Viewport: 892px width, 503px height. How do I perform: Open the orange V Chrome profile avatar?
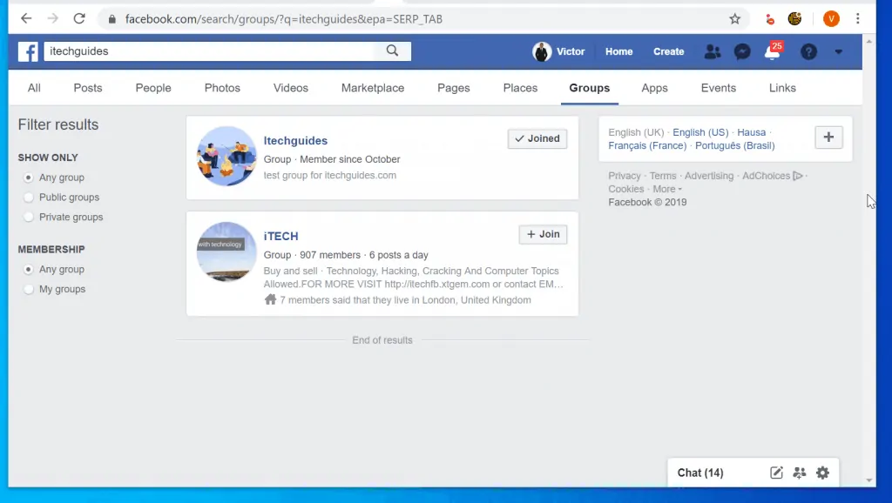(x=831, y=19)
